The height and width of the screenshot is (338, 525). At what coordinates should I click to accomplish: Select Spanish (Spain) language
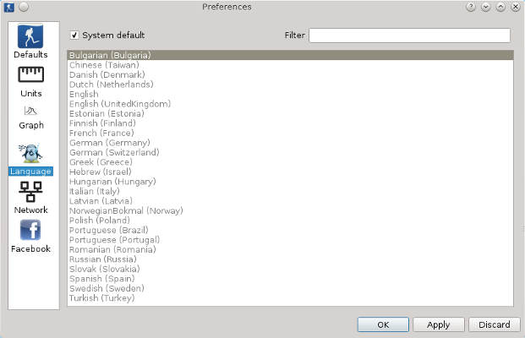point(290,279)
